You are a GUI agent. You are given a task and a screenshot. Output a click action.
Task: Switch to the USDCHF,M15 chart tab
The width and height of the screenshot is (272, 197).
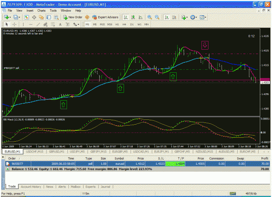click(35, 152)
